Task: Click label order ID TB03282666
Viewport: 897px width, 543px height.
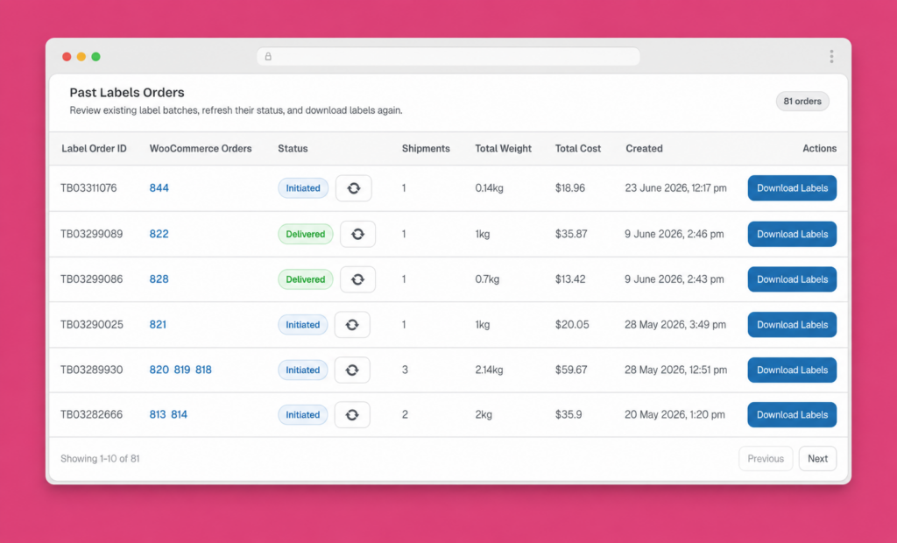Action: coord(91,415)
